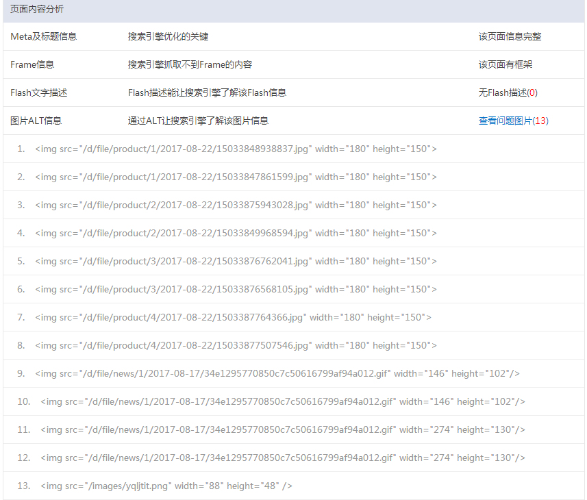The image size is (587, 500).
Task: Click the 该页面有框架 status text
Action: (x=505, y=64)
